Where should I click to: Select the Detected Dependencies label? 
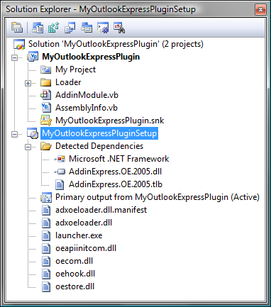pyautogui.click(x=99, y=146)
